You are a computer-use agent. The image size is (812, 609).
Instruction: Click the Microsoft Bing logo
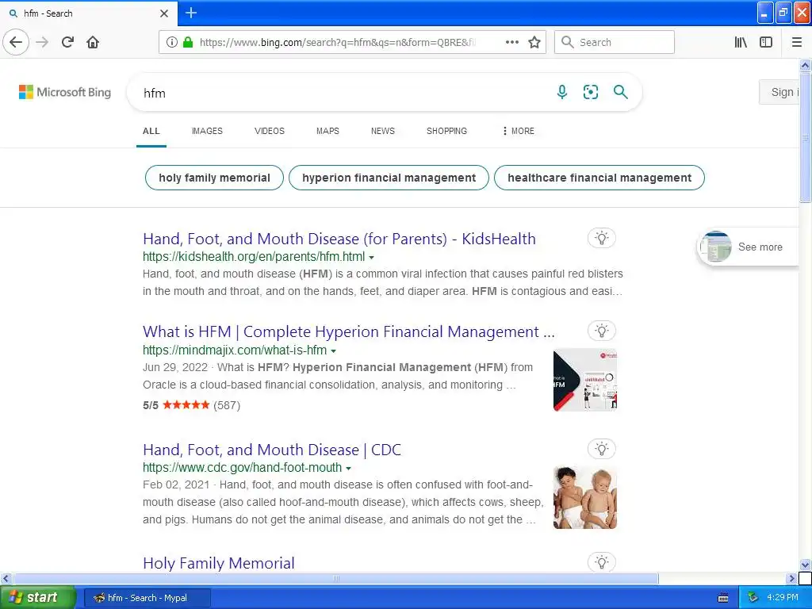tap(65, 92)
